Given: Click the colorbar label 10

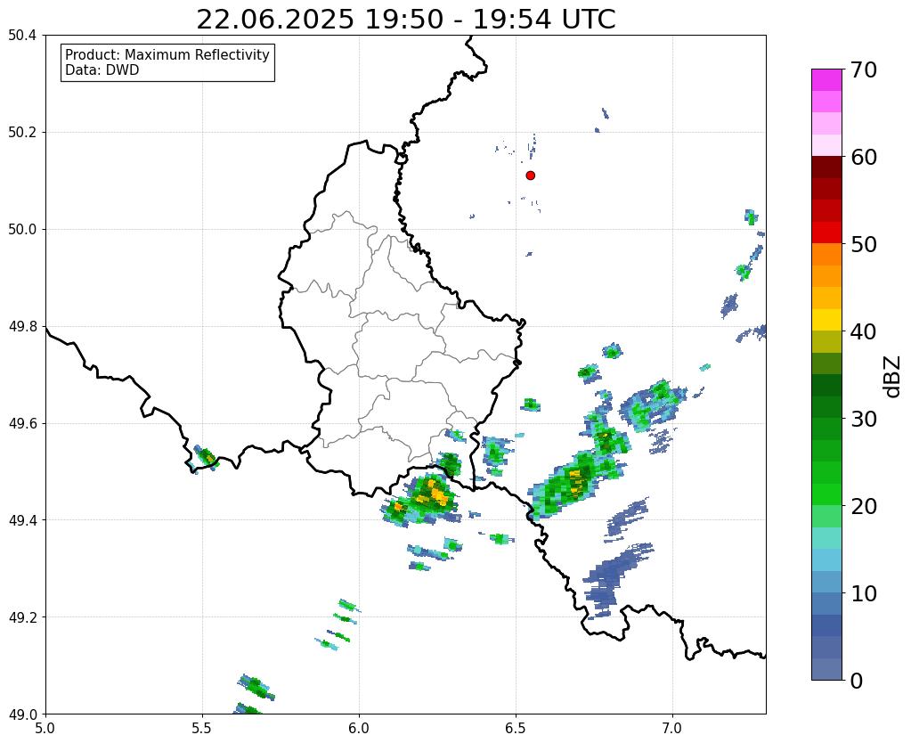Looking at the screenshot, I should point(864,593).
